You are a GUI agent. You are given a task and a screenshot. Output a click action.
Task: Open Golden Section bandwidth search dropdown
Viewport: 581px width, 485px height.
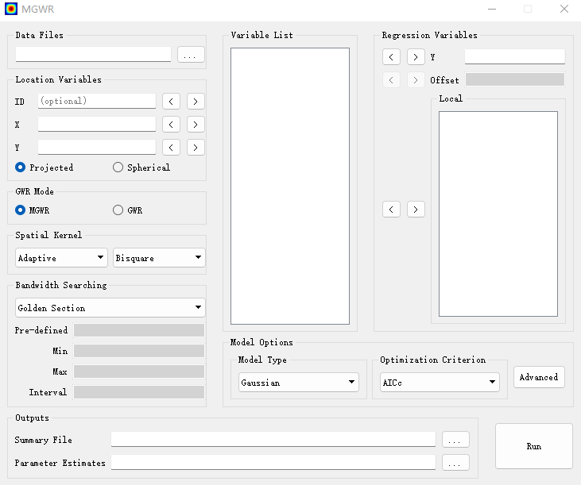pos(110,307)
